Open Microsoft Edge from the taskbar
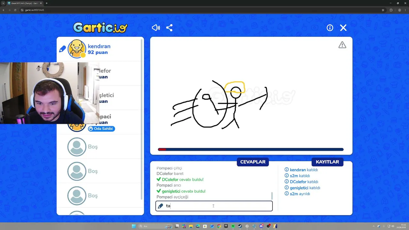Screen dimensions: 409x230 coord(198,226)
